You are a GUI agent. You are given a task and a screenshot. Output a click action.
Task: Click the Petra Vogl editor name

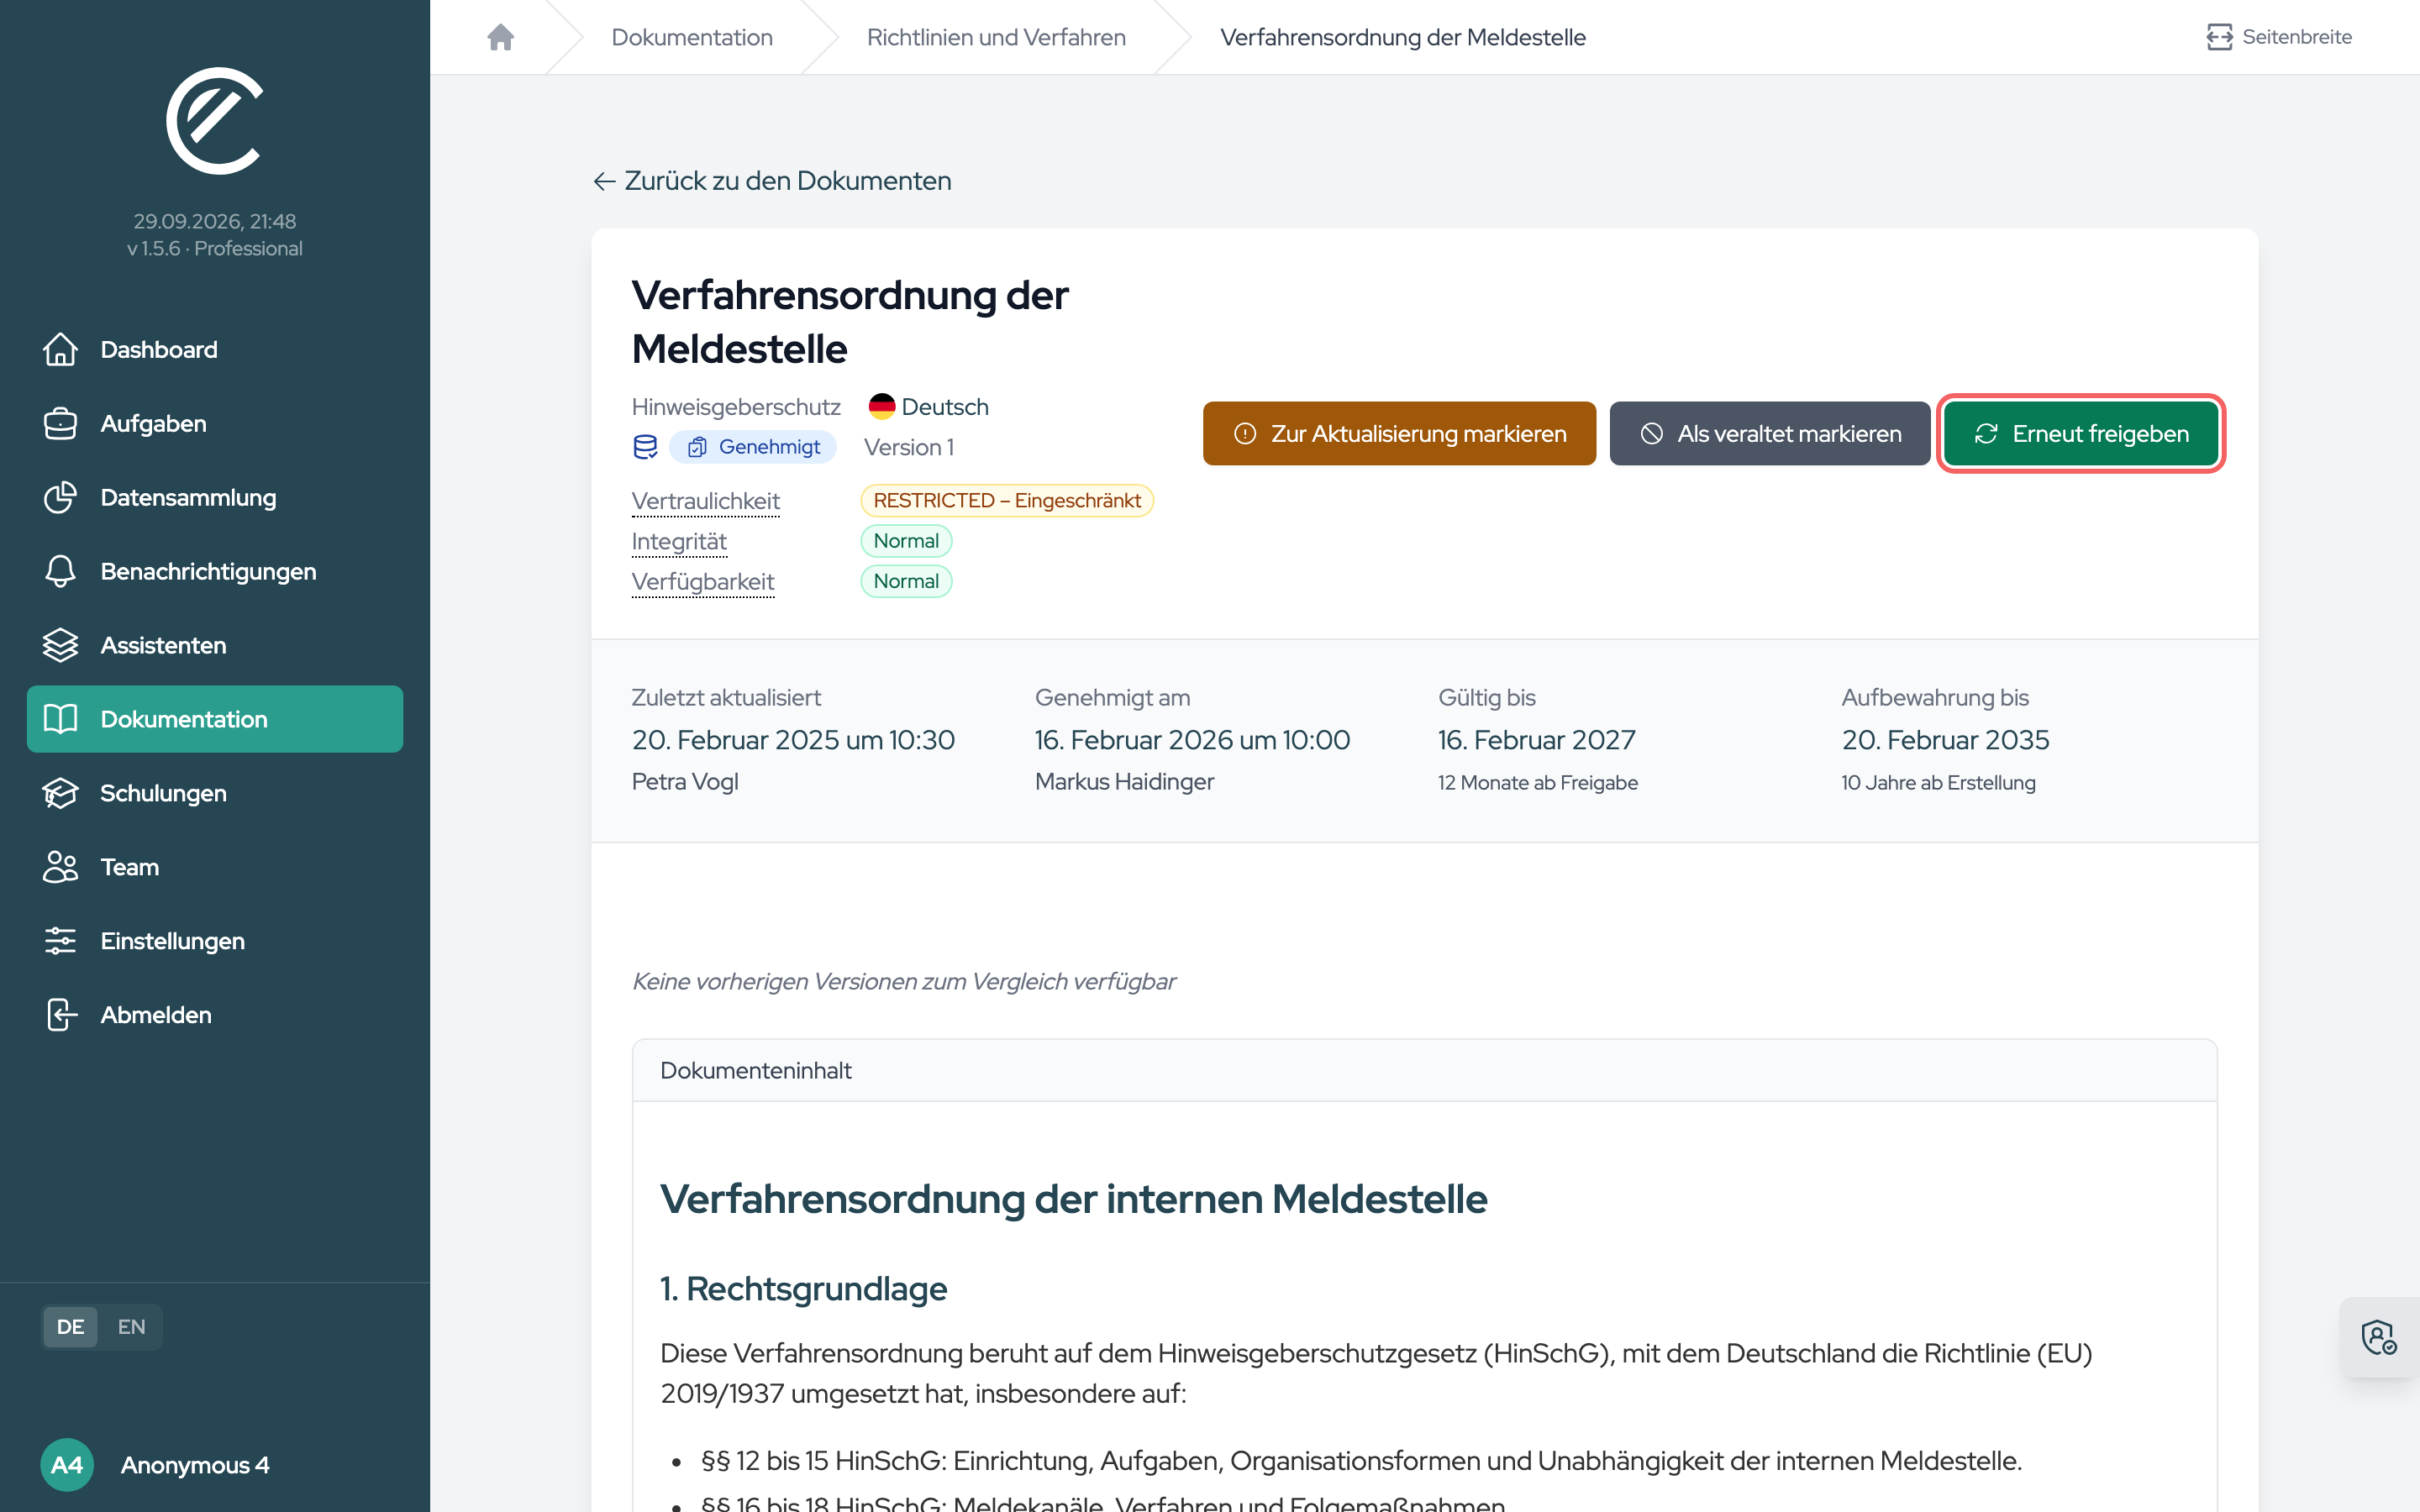685,782
